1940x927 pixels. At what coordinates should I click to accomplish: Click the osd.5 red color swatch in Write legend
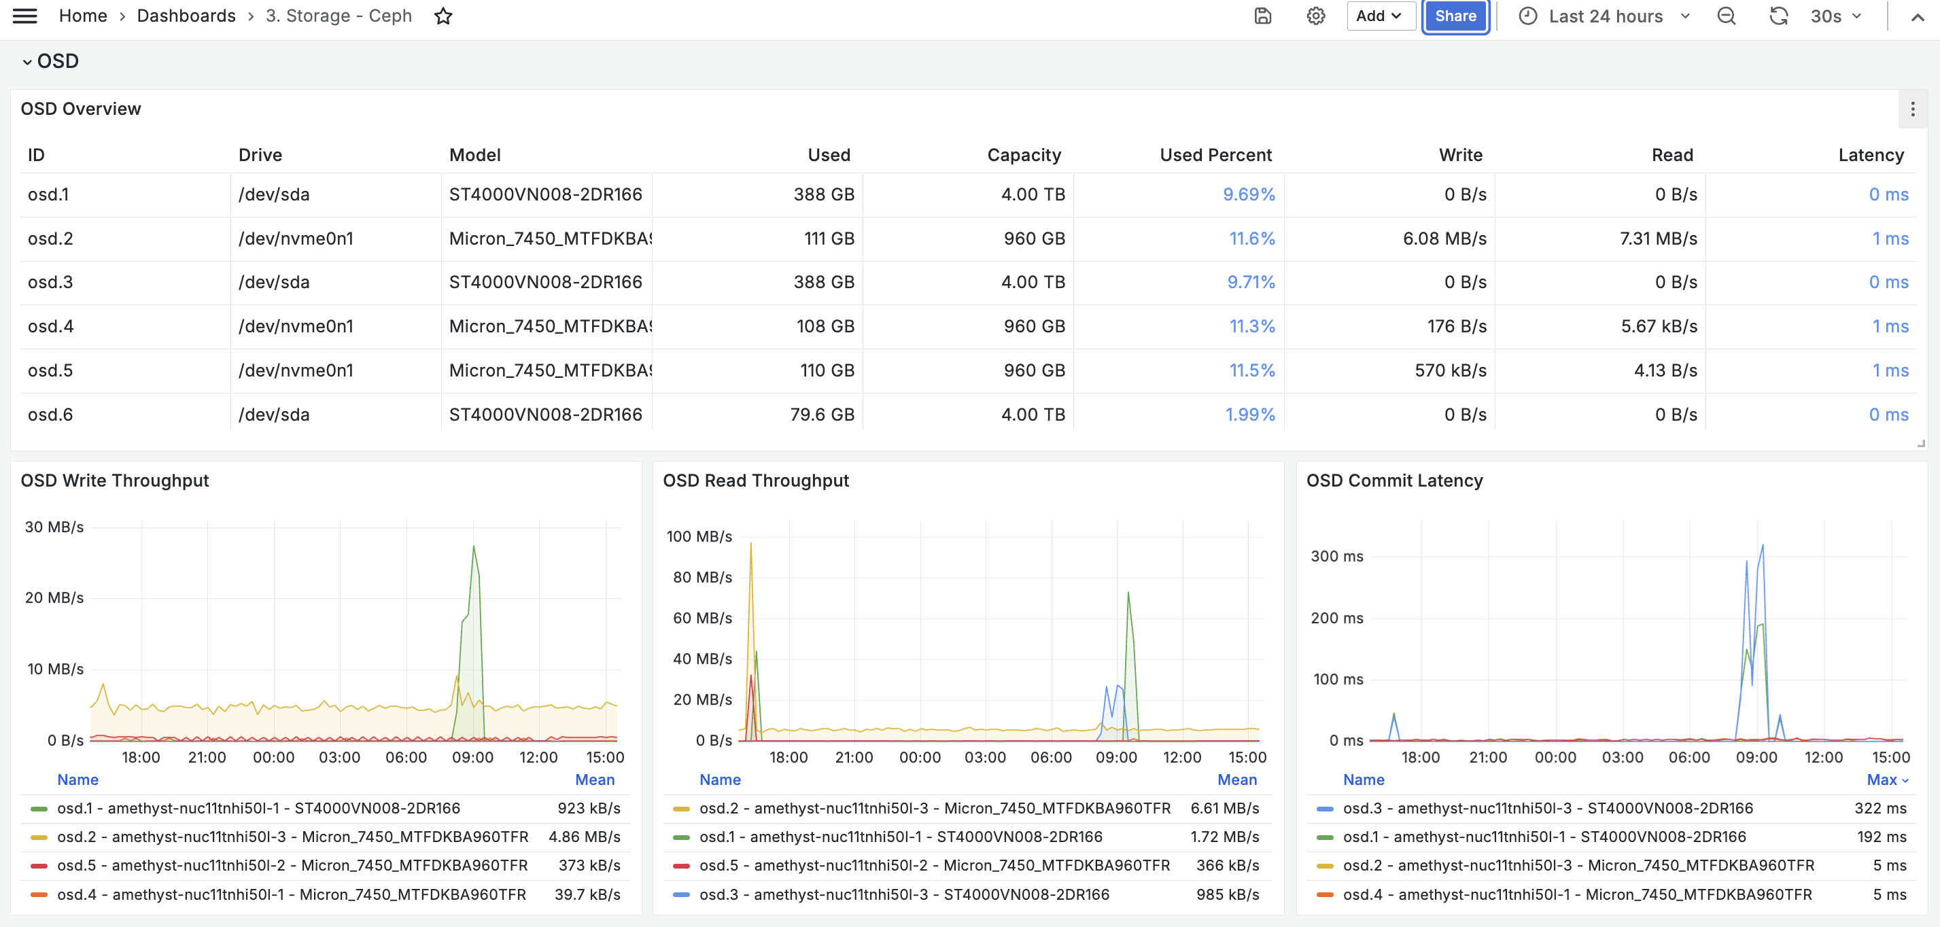click(39, 866)
